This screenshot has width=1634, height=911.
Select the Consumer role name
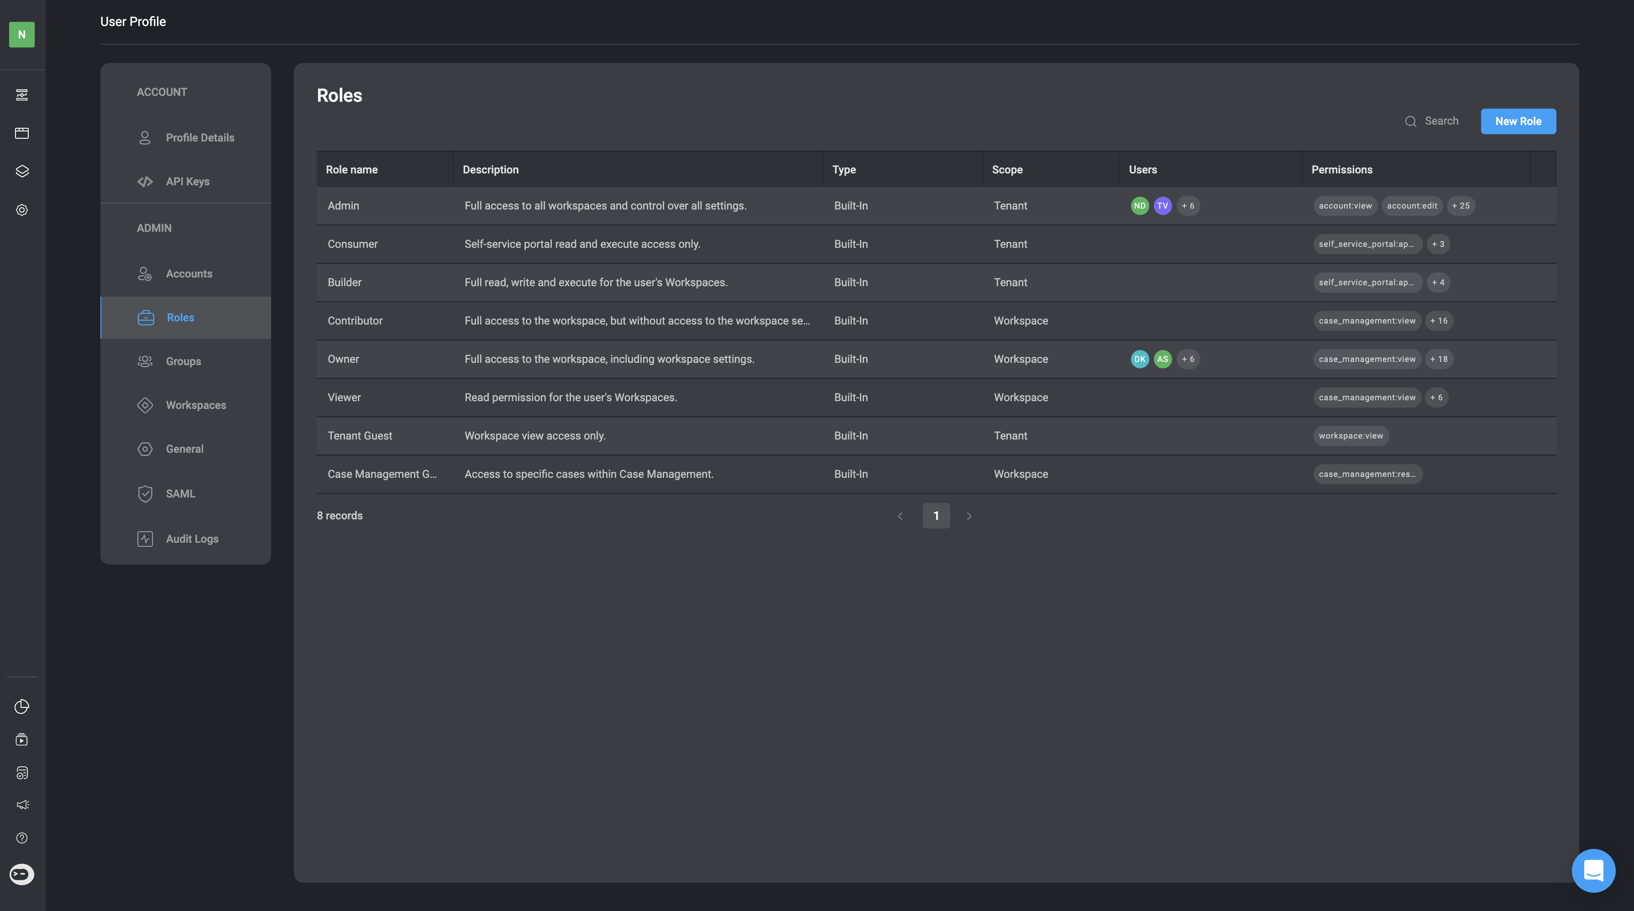[352, 244]
